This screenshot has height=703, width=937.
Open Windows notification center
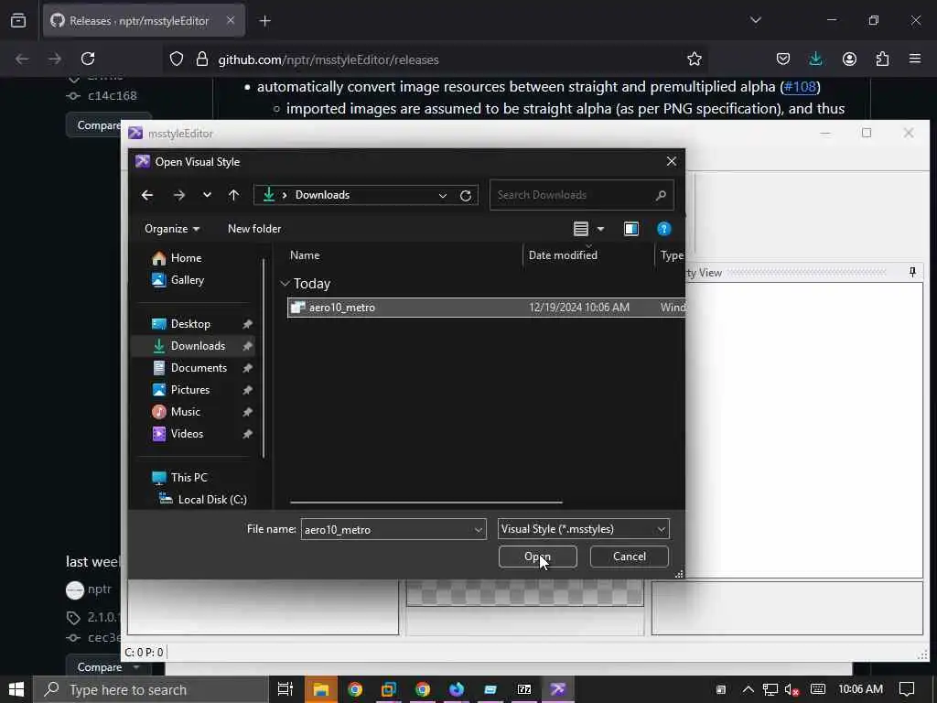pos(907,689)
